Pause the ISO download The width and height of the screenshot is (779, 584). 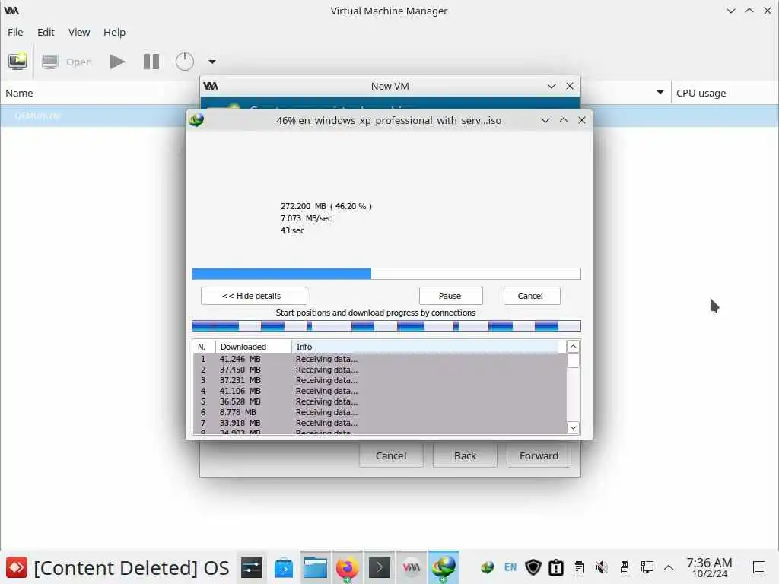coord(450,296)
